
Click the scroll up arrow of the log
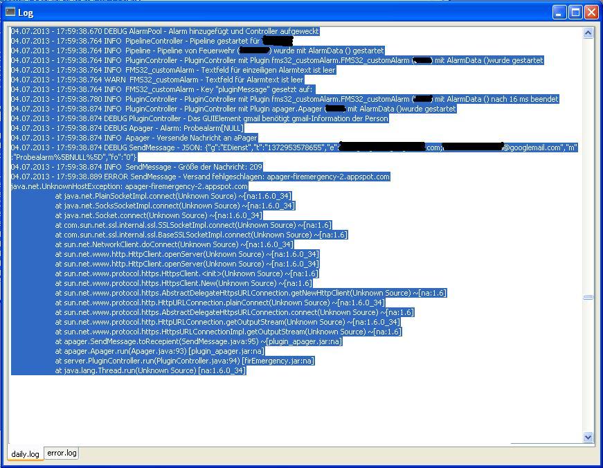point(588,33)
